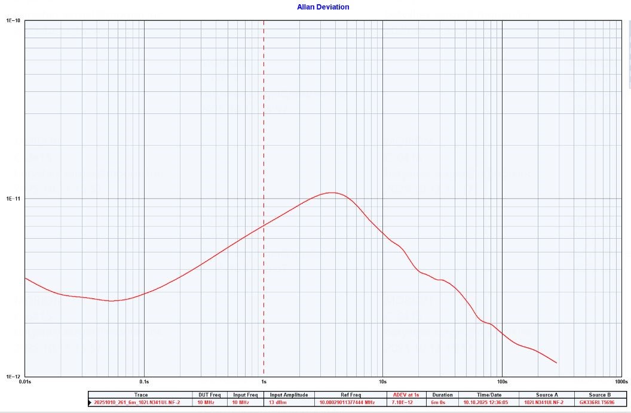Click the trace selection arrow marker
The image size is (631, 413).
[x=90, y=403]
